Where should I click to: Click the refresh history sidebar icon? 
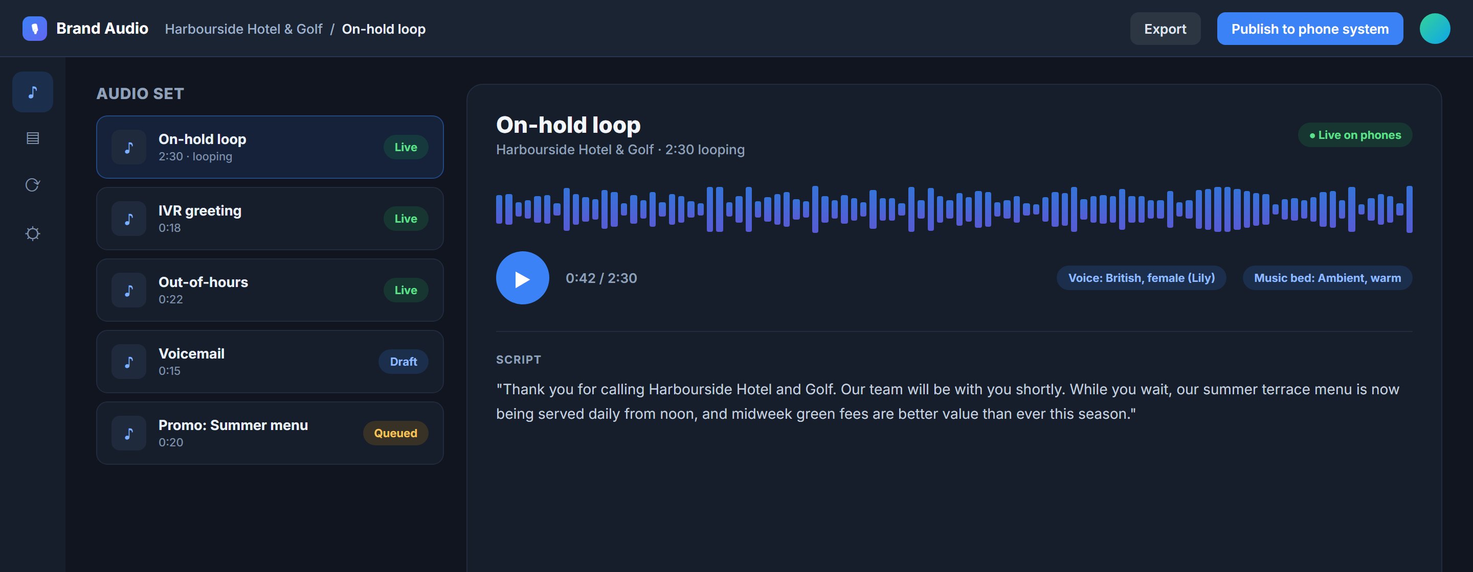click(33, 185)
